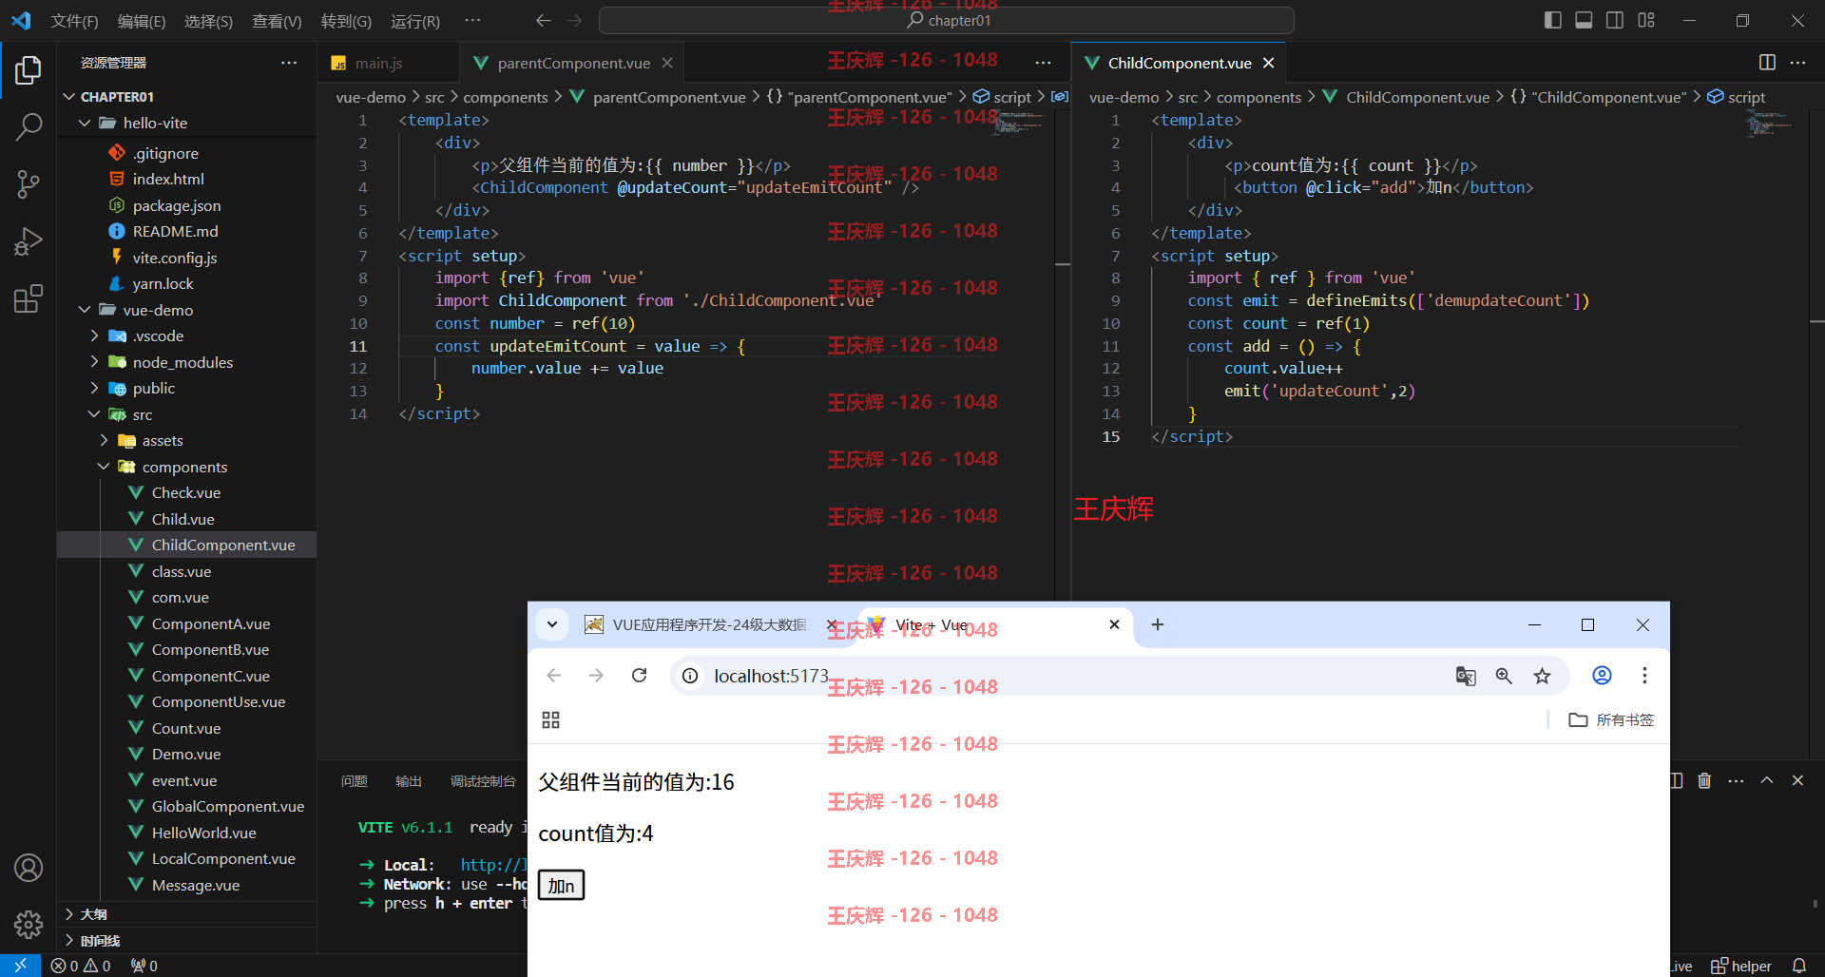Open a new browser tab
This screenshot has width=1825, height=977.
[1157, 624]
